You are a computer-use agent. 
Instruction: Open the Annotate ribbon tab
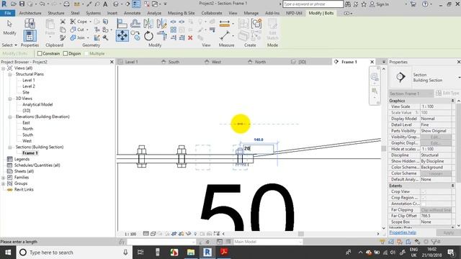point(132,13)
